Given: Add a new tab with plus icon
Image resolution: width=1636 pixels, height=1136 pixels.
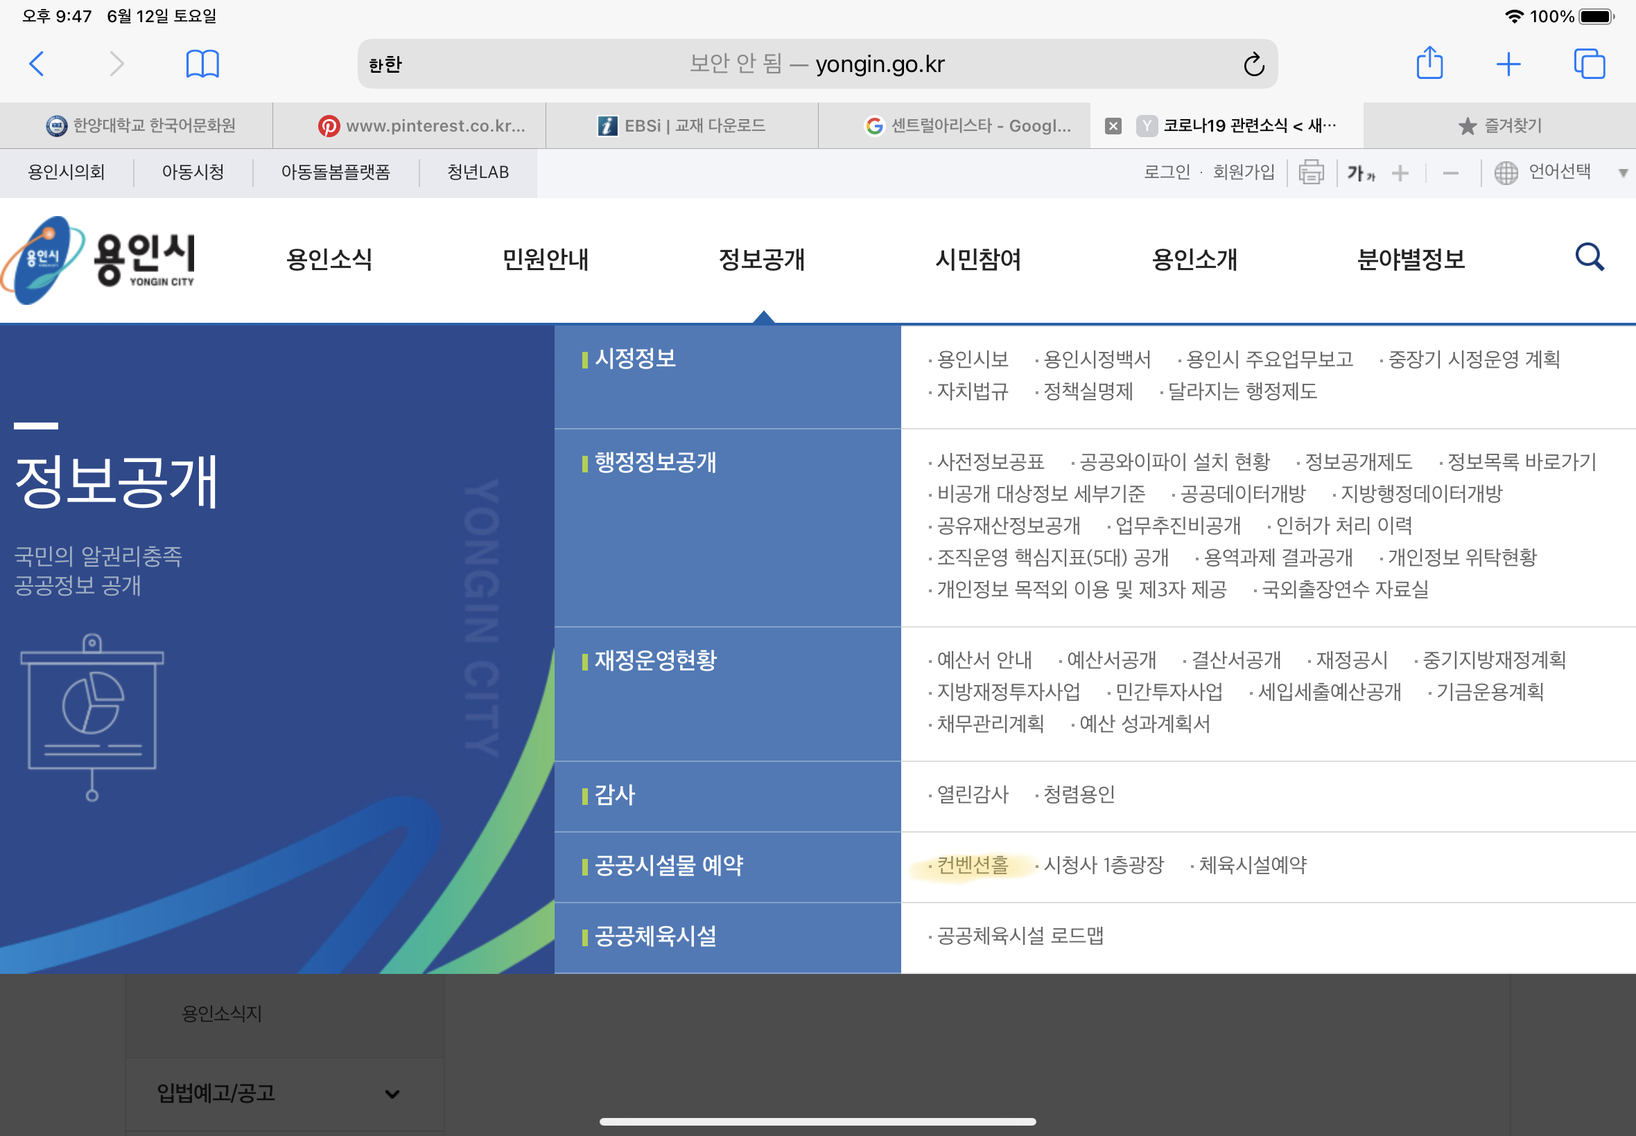Looking at the screenshot, I should pyautogui.click(x=1508, y=64).
